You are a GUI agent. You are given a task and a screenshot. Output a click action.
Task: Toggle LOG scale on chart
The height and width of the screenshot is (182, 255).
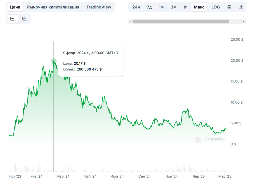(x=216, y=7)
